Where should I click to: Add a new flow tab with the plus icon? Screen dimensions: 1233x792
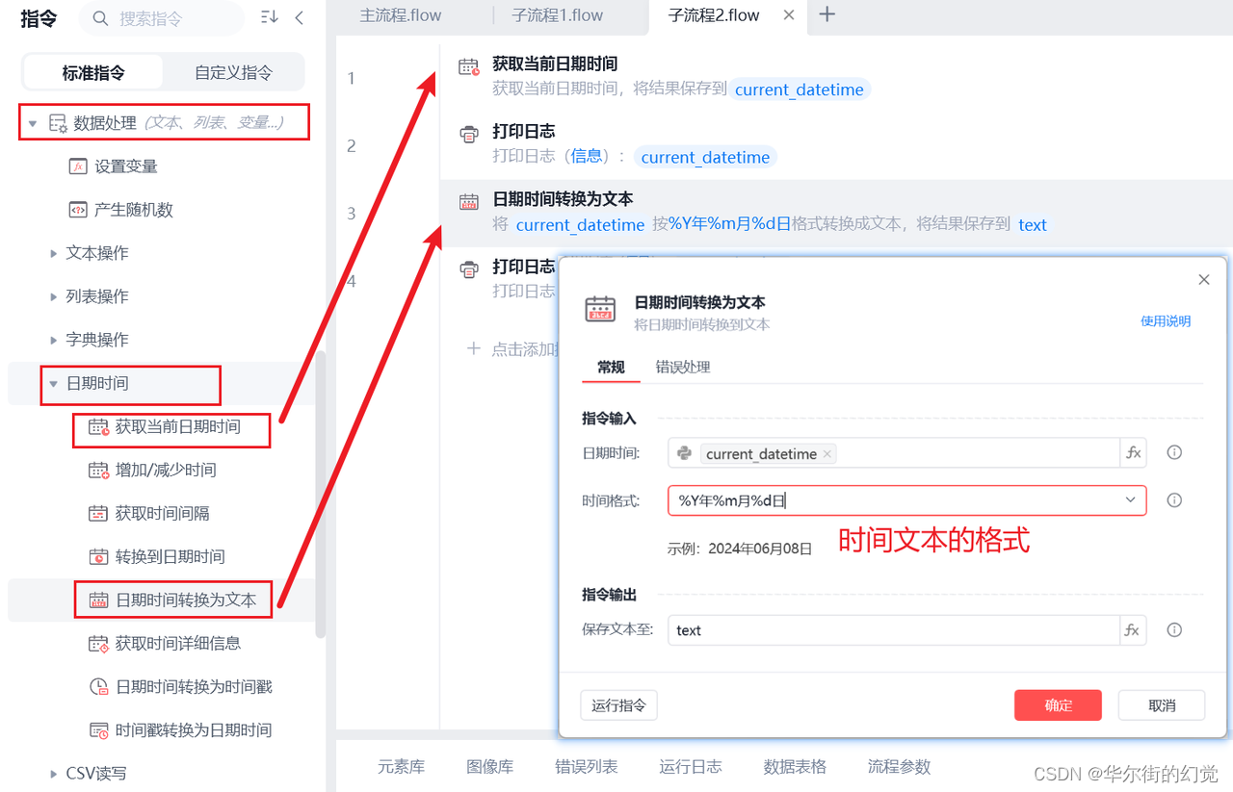pyautogui.click(x=826, y=14)
